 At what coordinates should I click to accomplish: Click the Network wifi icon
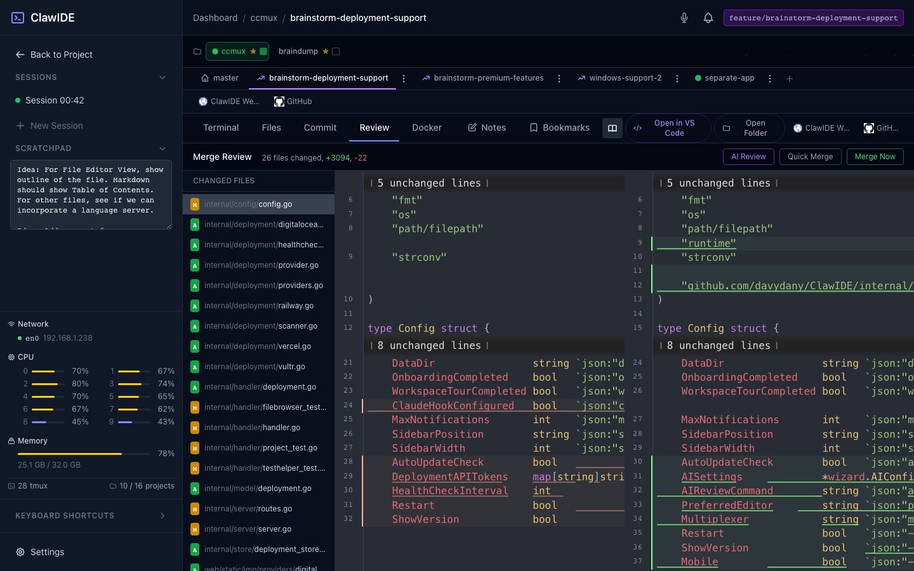[11, 324]
